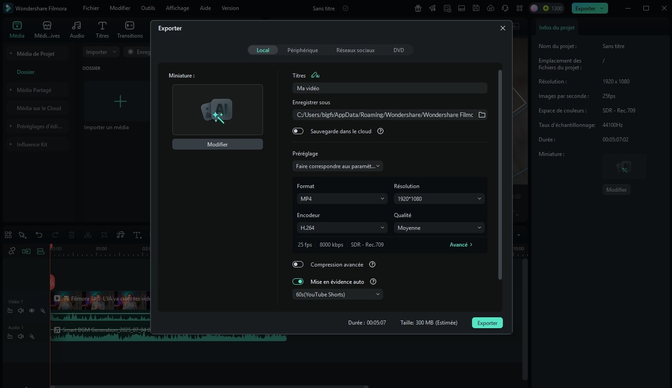Switch to the Périphérique tab

coord(302,50)
